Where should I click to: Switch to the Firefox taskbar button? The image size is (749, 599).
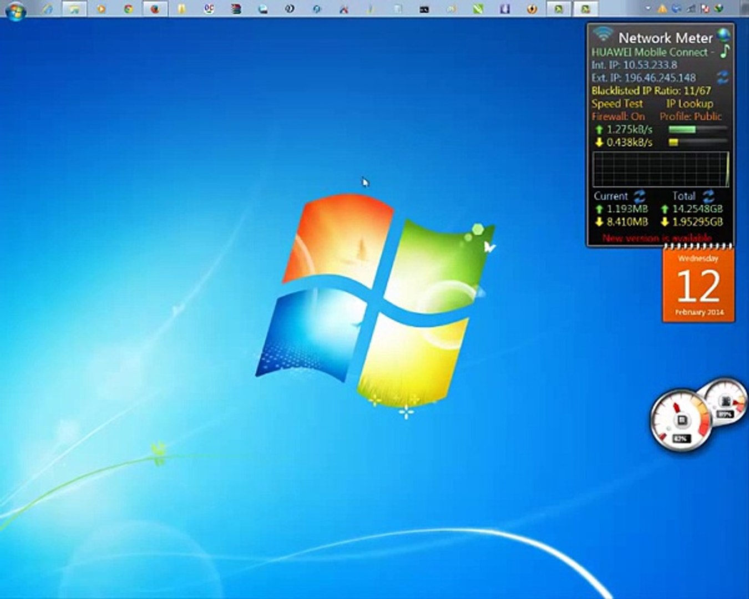pos(155,9)
